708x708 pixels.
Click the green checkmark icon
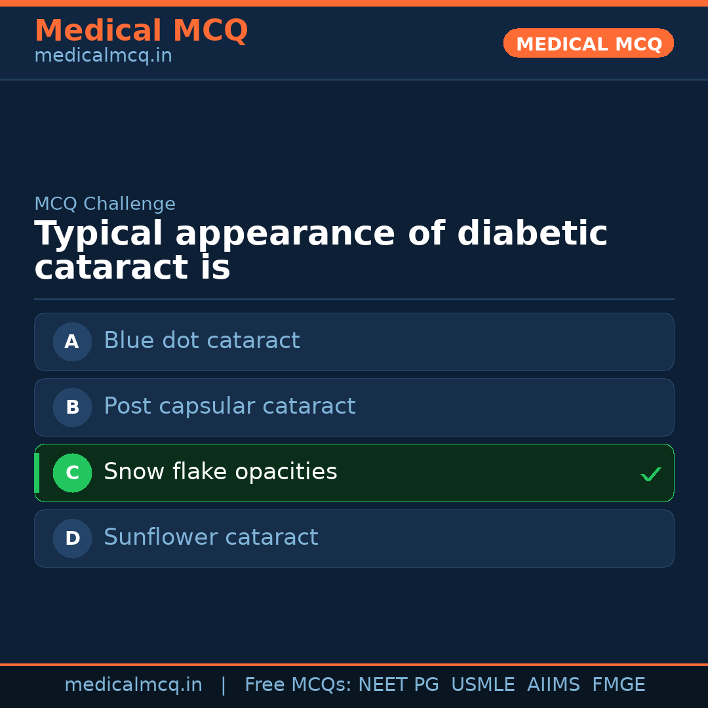click(x=650, y=474)
